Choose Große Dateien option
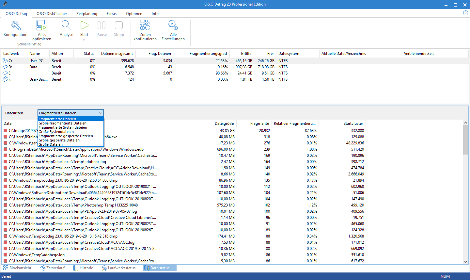 coord(71,144)
